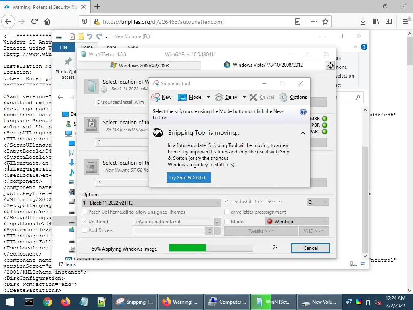
Task: Open Firefox Downloads panel
Action: [363, 22]
